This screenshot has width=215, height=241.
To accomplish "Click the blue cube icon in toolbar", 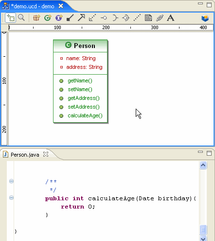I will [205, 18].
